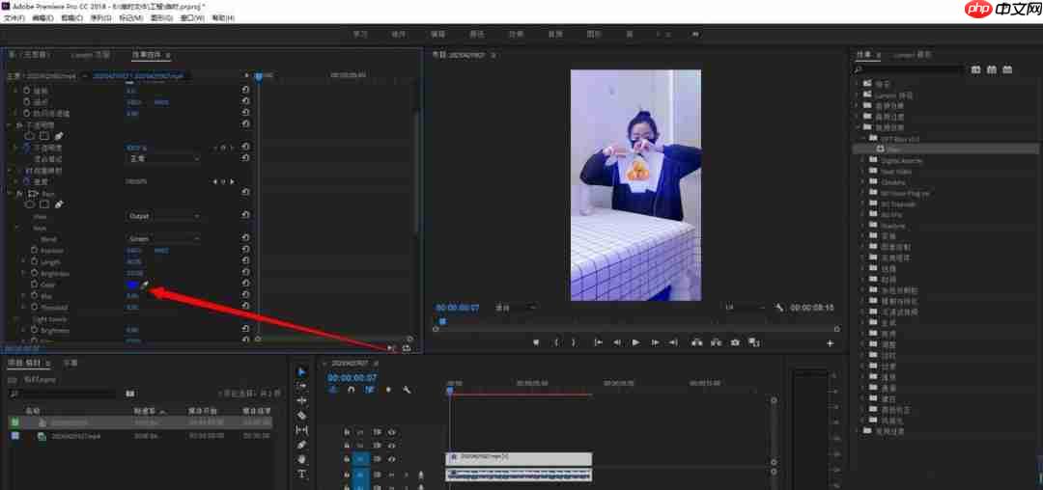1043x490 pixels.
Task: Click Mark In button in Program Monitor
Action: 556,342
